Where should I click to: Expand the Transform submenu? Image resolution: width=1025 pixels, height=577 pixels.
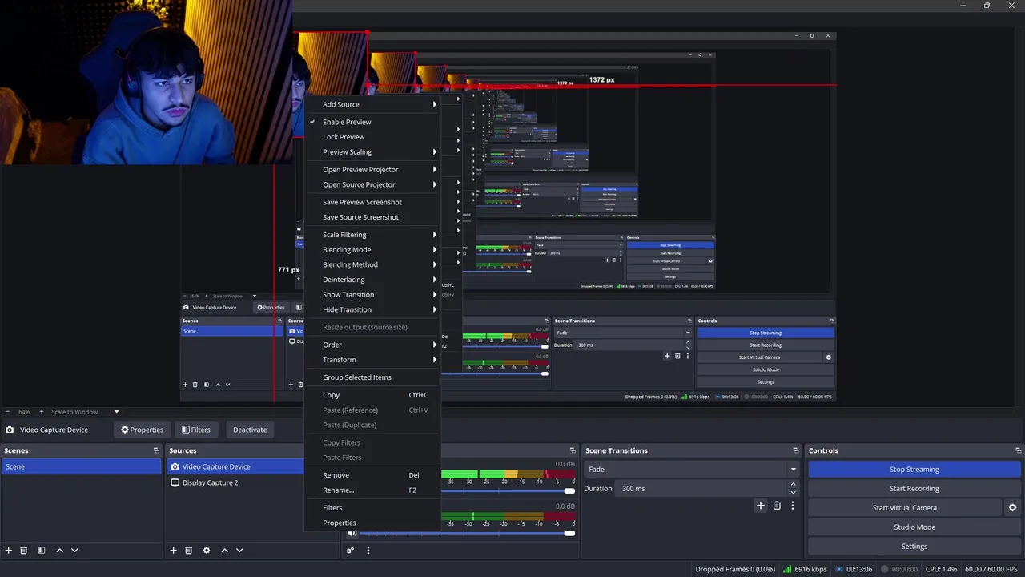[x=373, y=360]
